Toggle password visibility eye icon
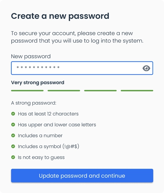164x193 pixels. tap(146, 68)
